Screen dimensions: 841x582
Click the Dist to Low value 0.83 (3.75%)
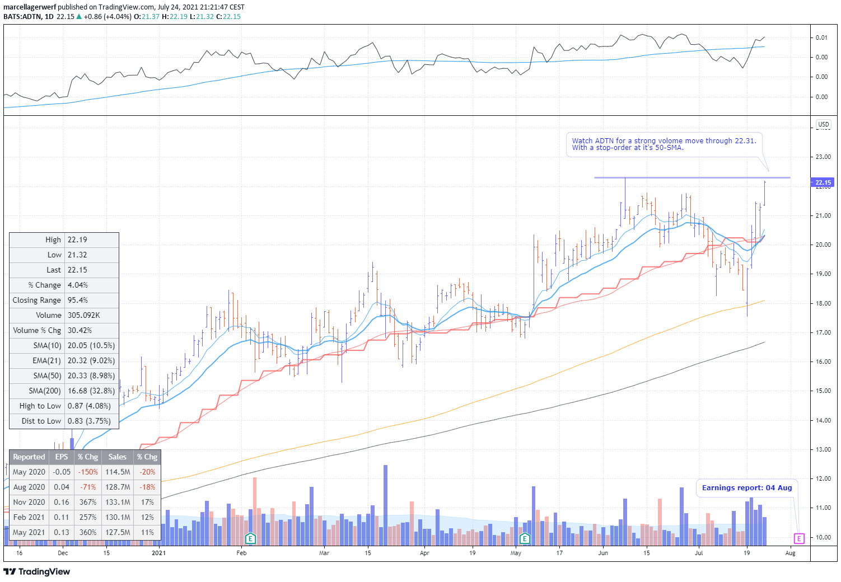[89, 421]
